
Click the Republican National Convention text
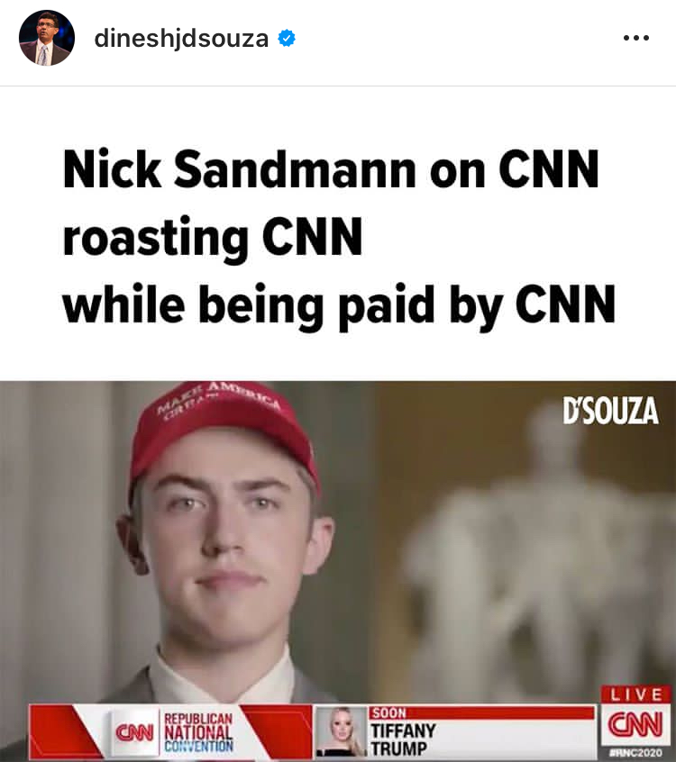pos(198,732)
